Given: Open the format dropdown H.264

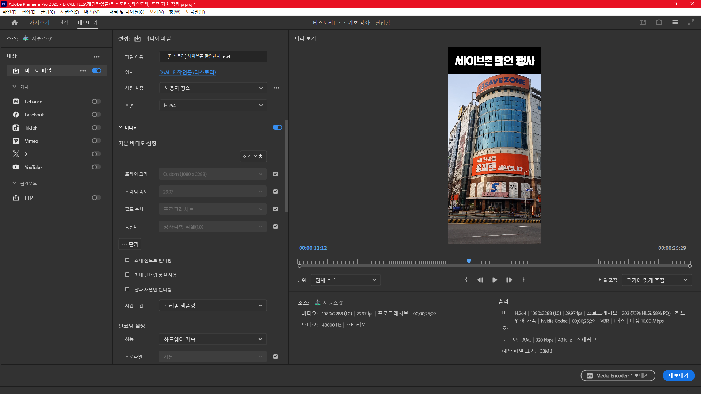Looking at the screenshot, I should click(213, 106).
